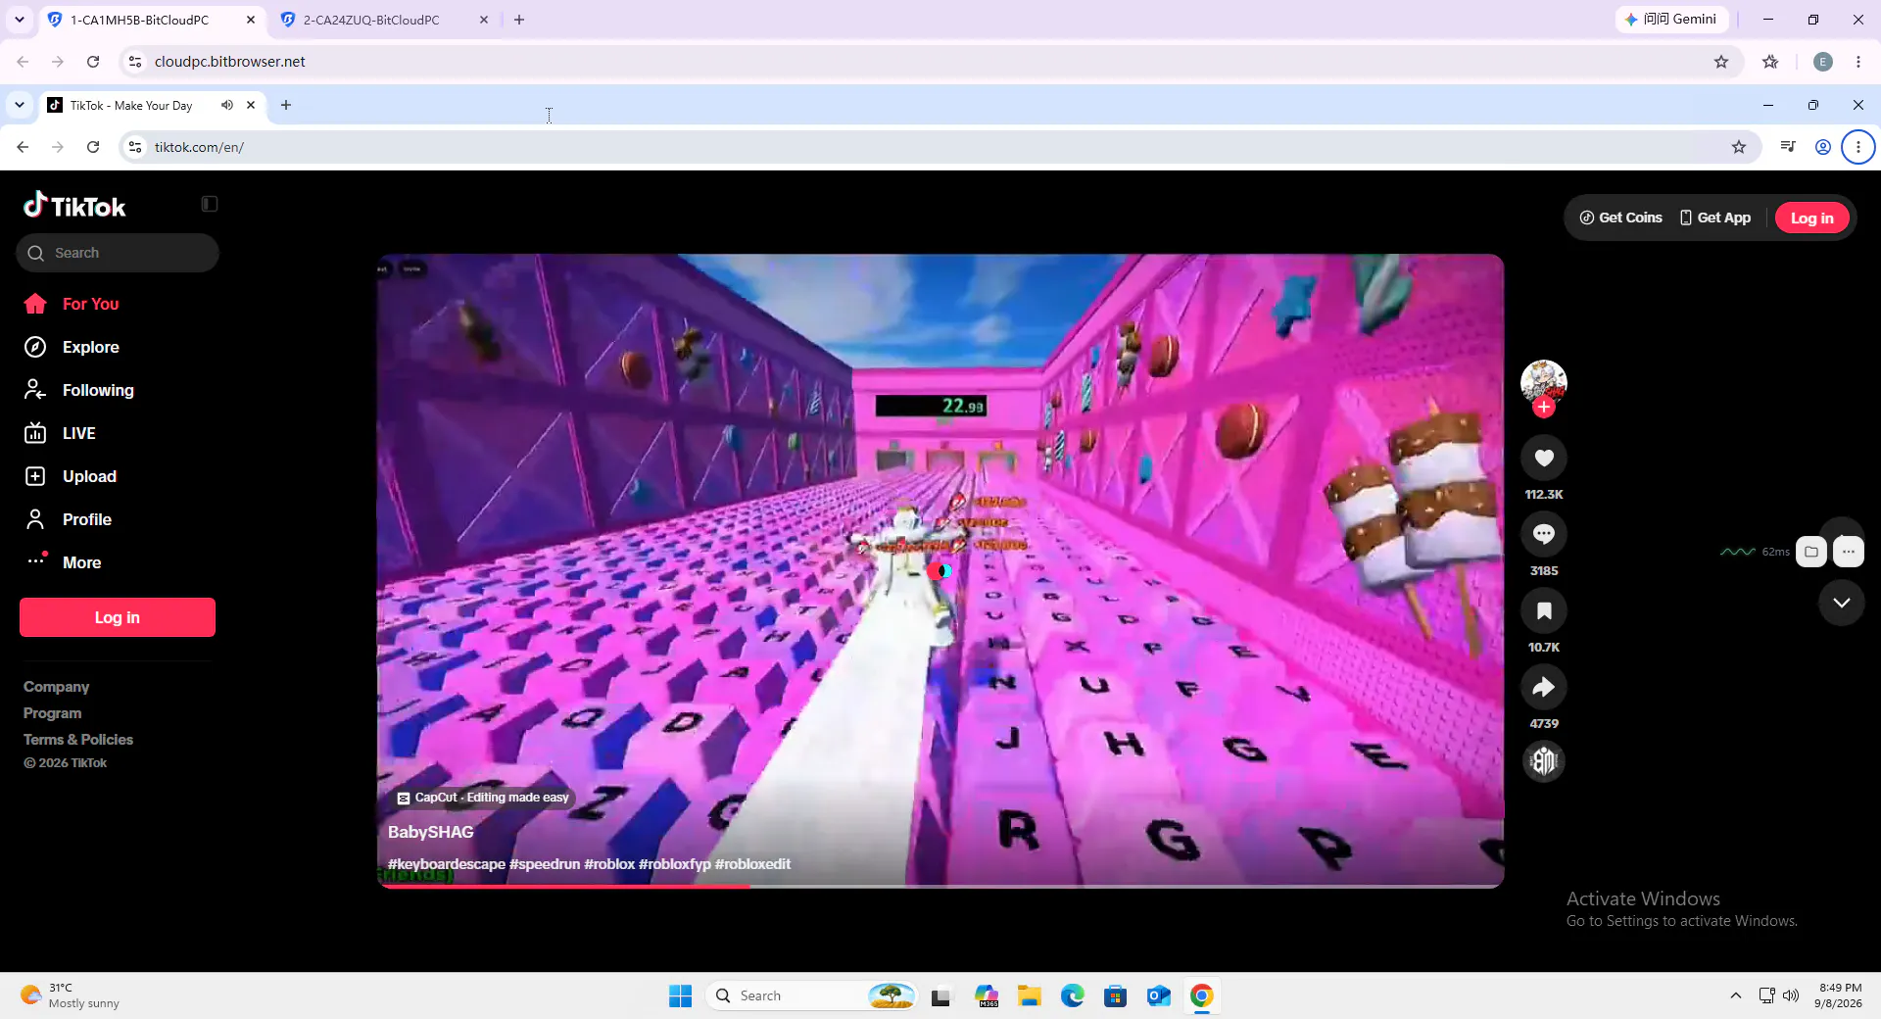Click Get App
This screenshot has width=1881, height=1019.
1714,218
